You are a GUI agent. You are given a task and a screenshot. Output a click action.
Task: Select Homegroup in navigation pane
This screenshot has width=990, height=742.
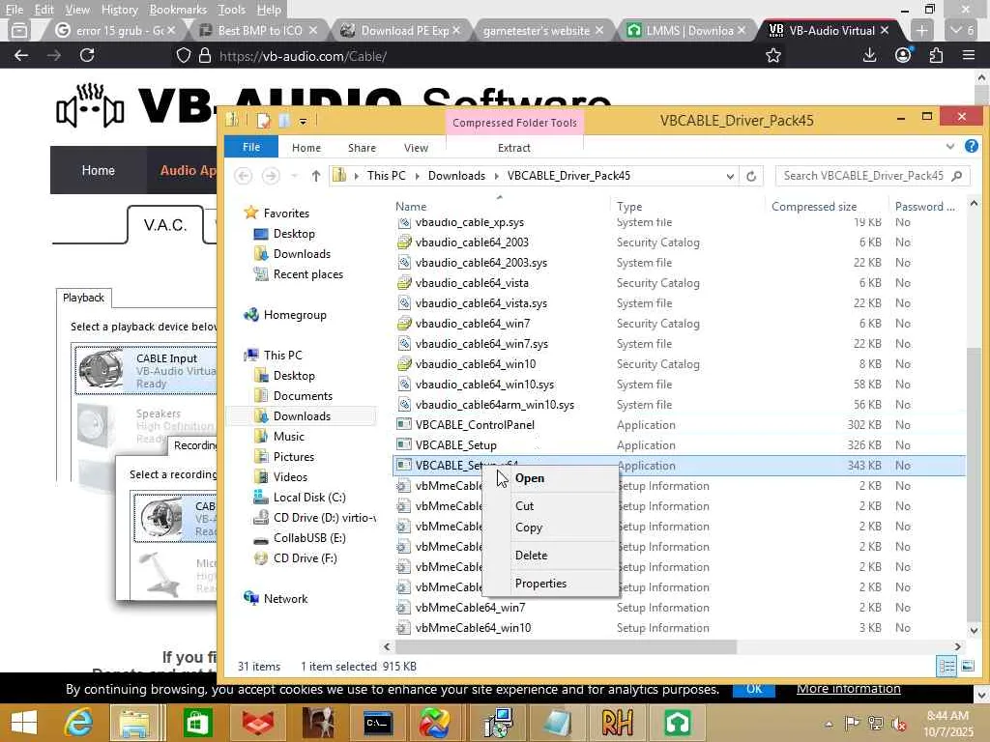[x=295, y=315]
